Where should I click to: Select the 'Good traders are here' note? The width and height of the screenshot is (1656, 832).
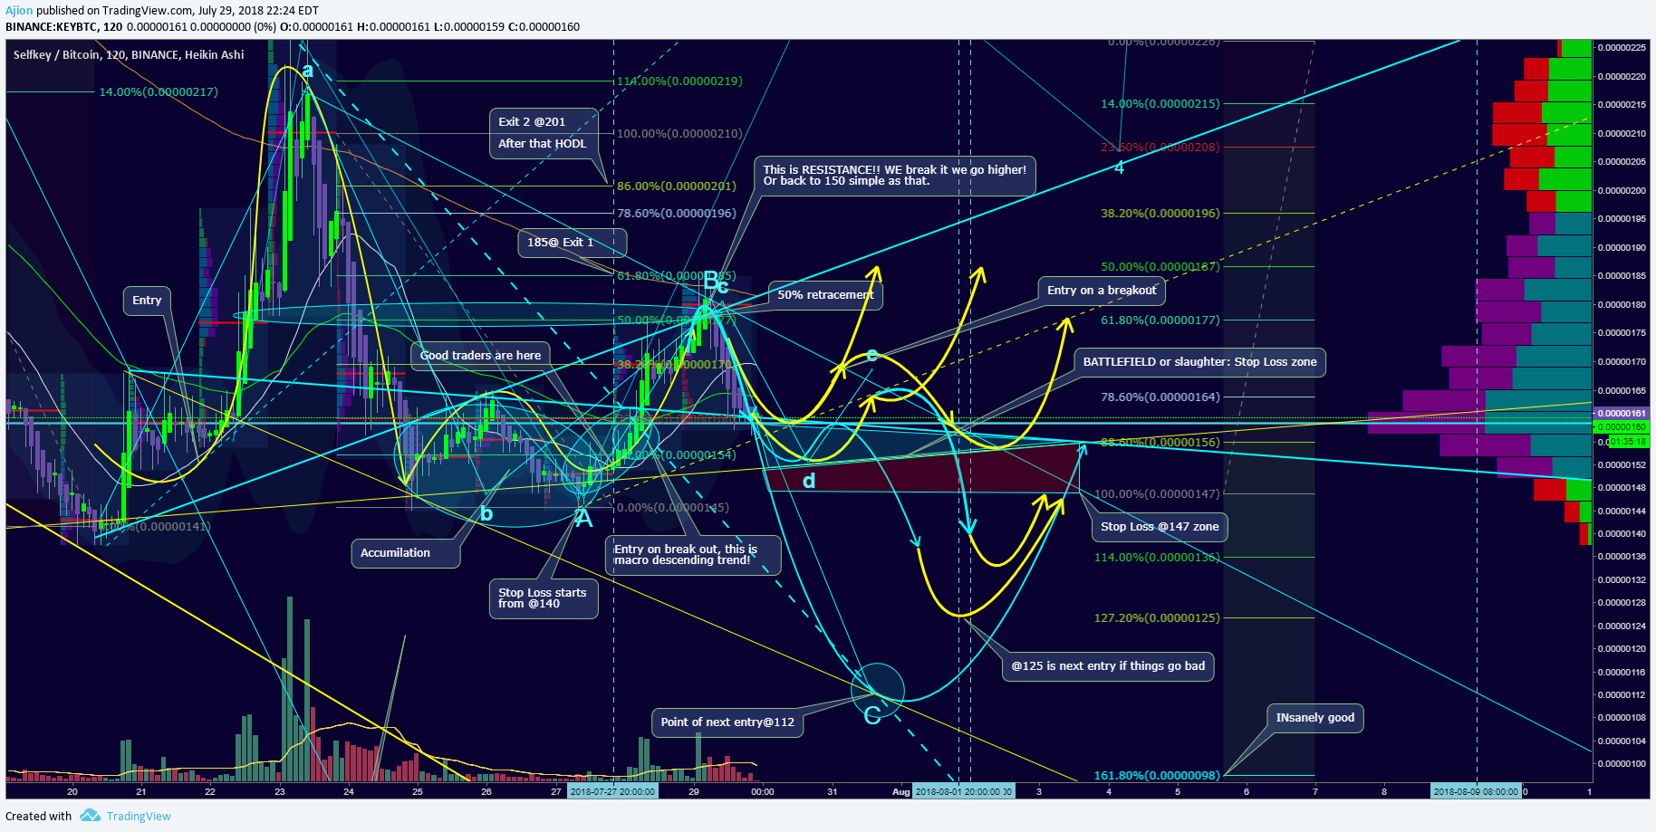(480, 355)
